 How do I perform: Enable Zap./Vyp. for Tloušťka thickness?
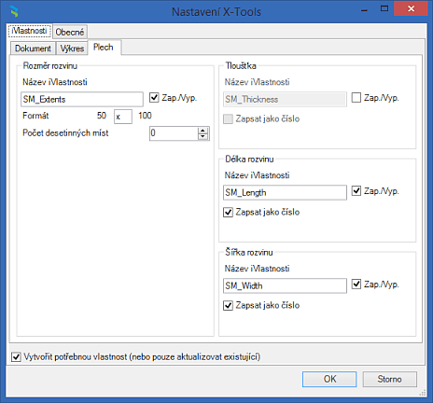tap(356, 98)
